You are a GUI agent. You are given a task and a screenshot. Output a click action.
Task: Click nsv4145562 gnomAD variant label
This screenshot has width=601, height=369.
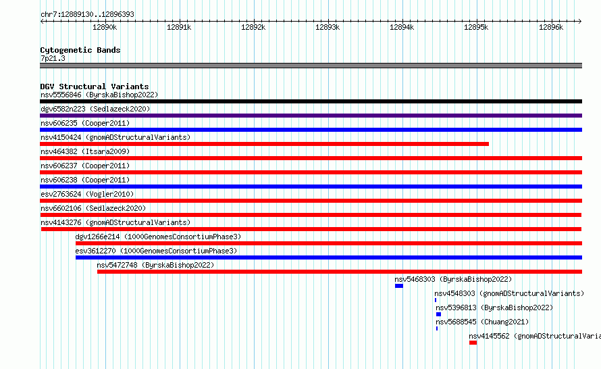(535, 336)
